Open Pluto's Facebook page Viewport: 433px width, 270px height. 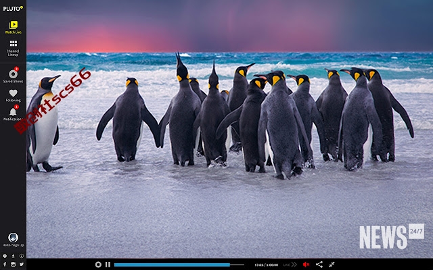5,264
